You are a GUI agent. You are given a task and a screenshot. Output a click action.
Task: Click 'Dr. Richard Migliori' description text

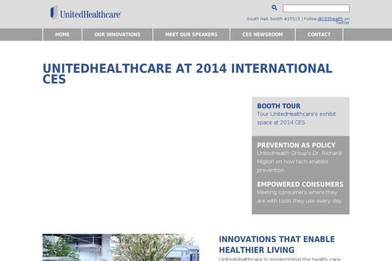pyautogui.click(x=299, y=162)
